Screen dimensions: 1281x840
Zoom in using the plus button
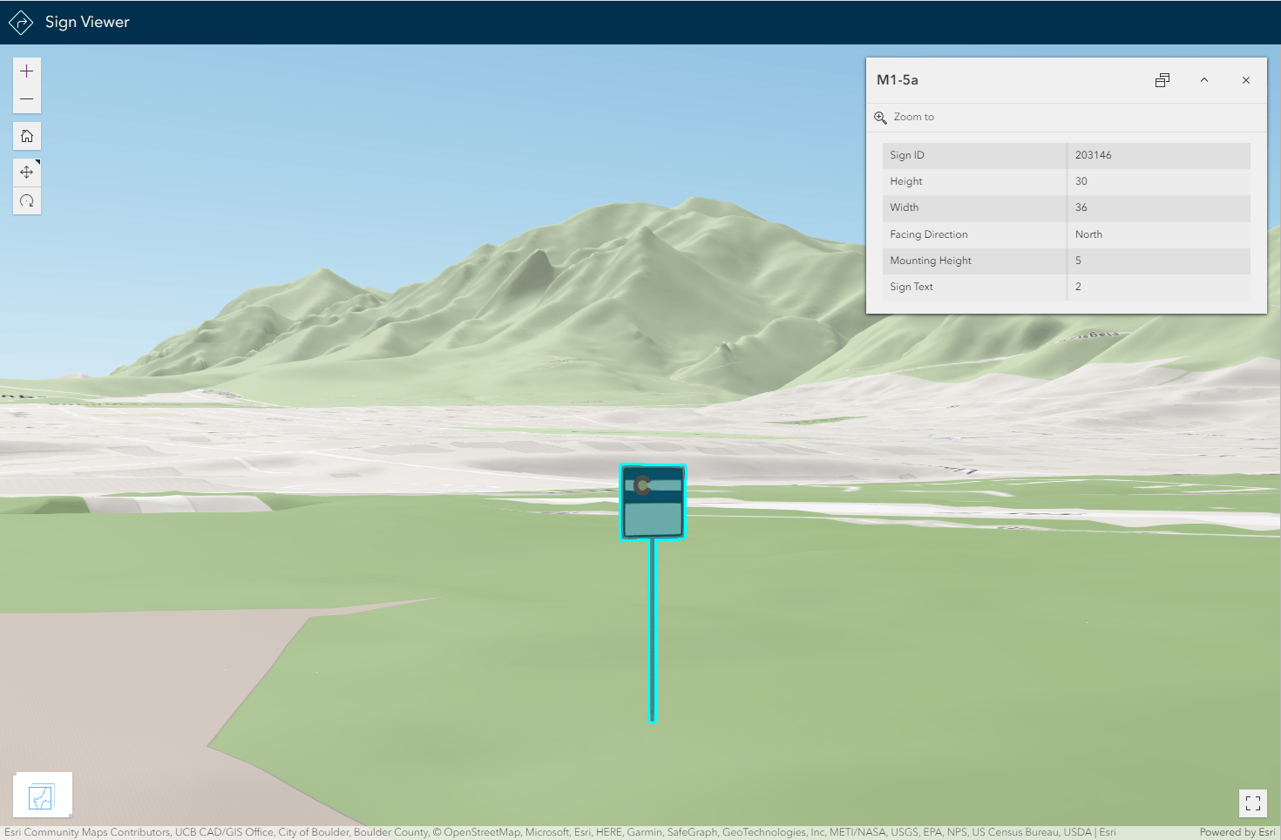click(x=26, y=71)
